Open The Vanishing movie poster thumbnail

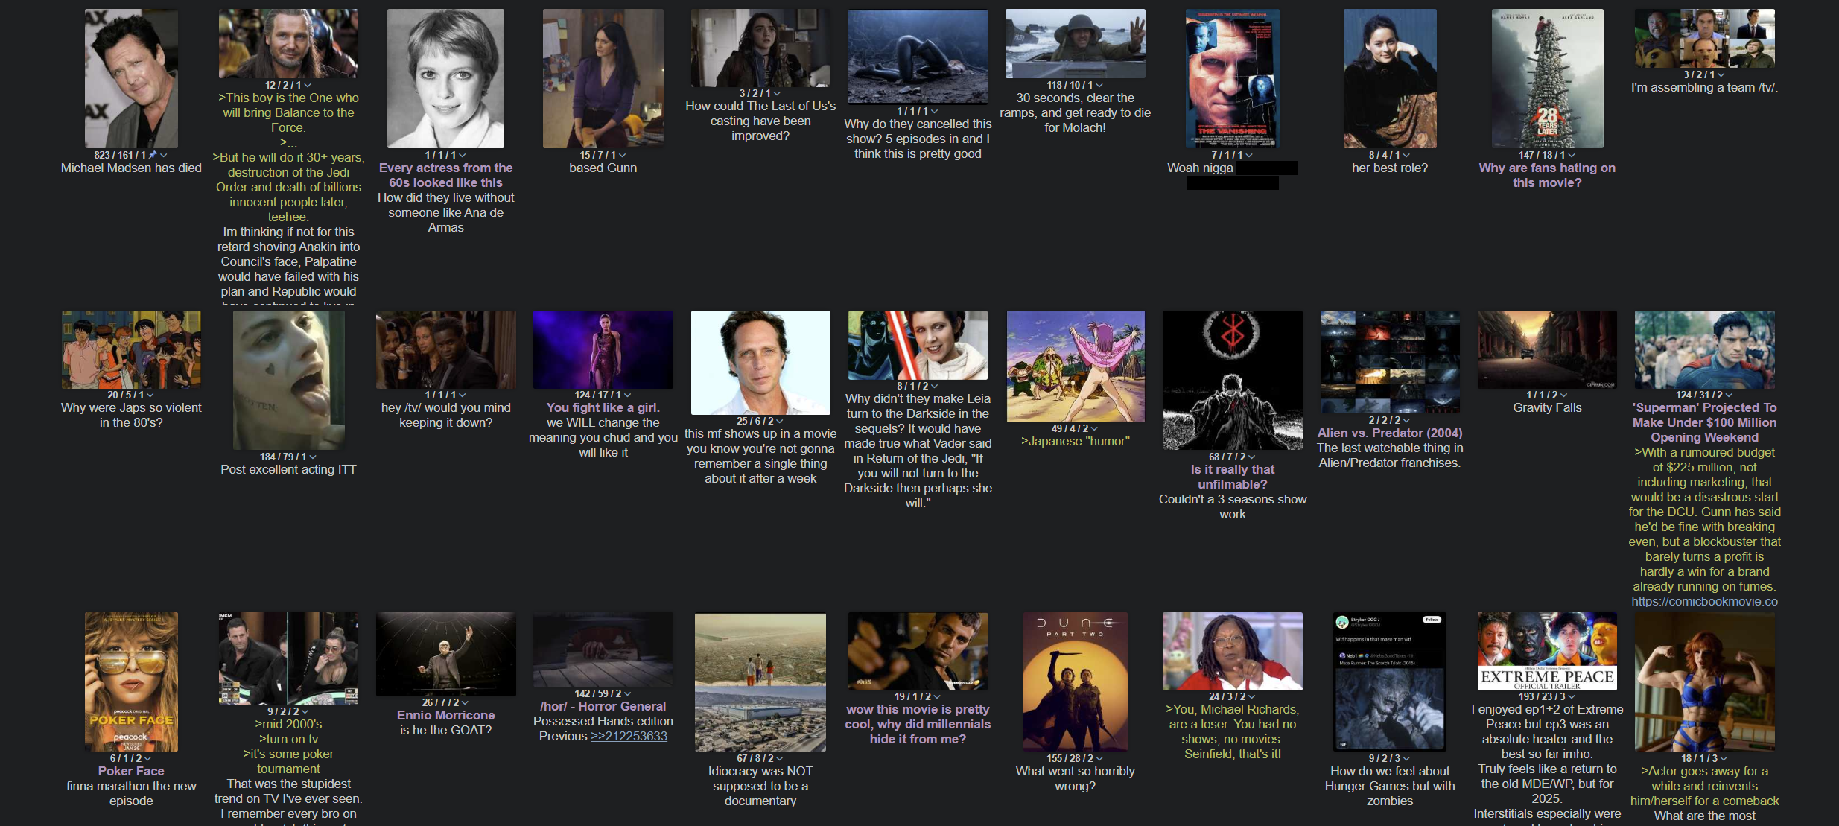1232,78
